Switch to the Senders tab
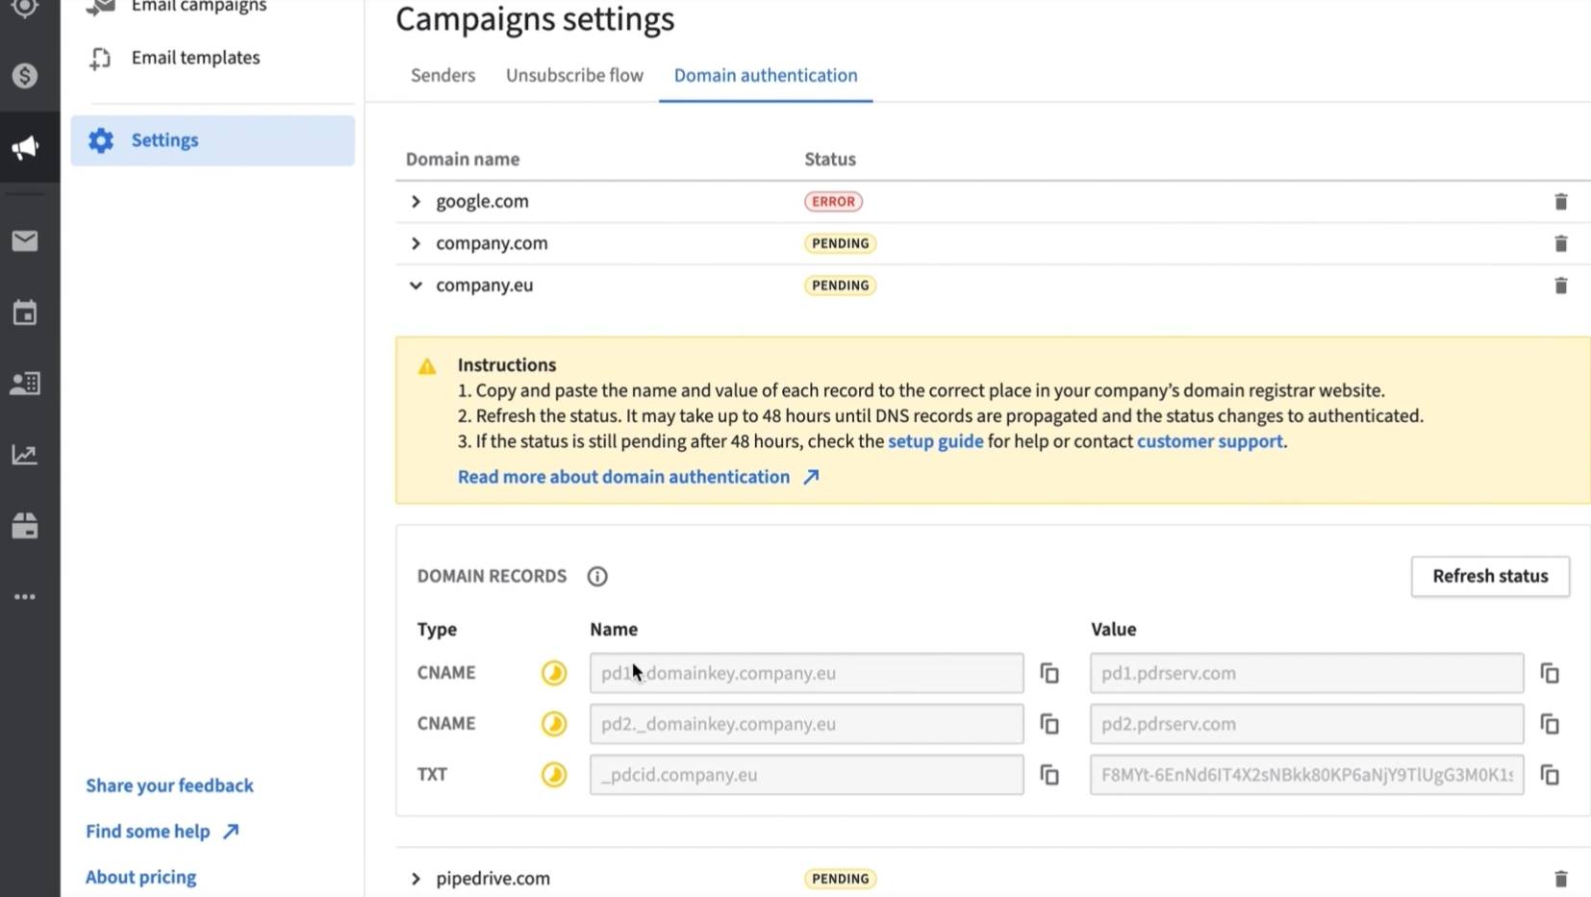 point(442,75)
